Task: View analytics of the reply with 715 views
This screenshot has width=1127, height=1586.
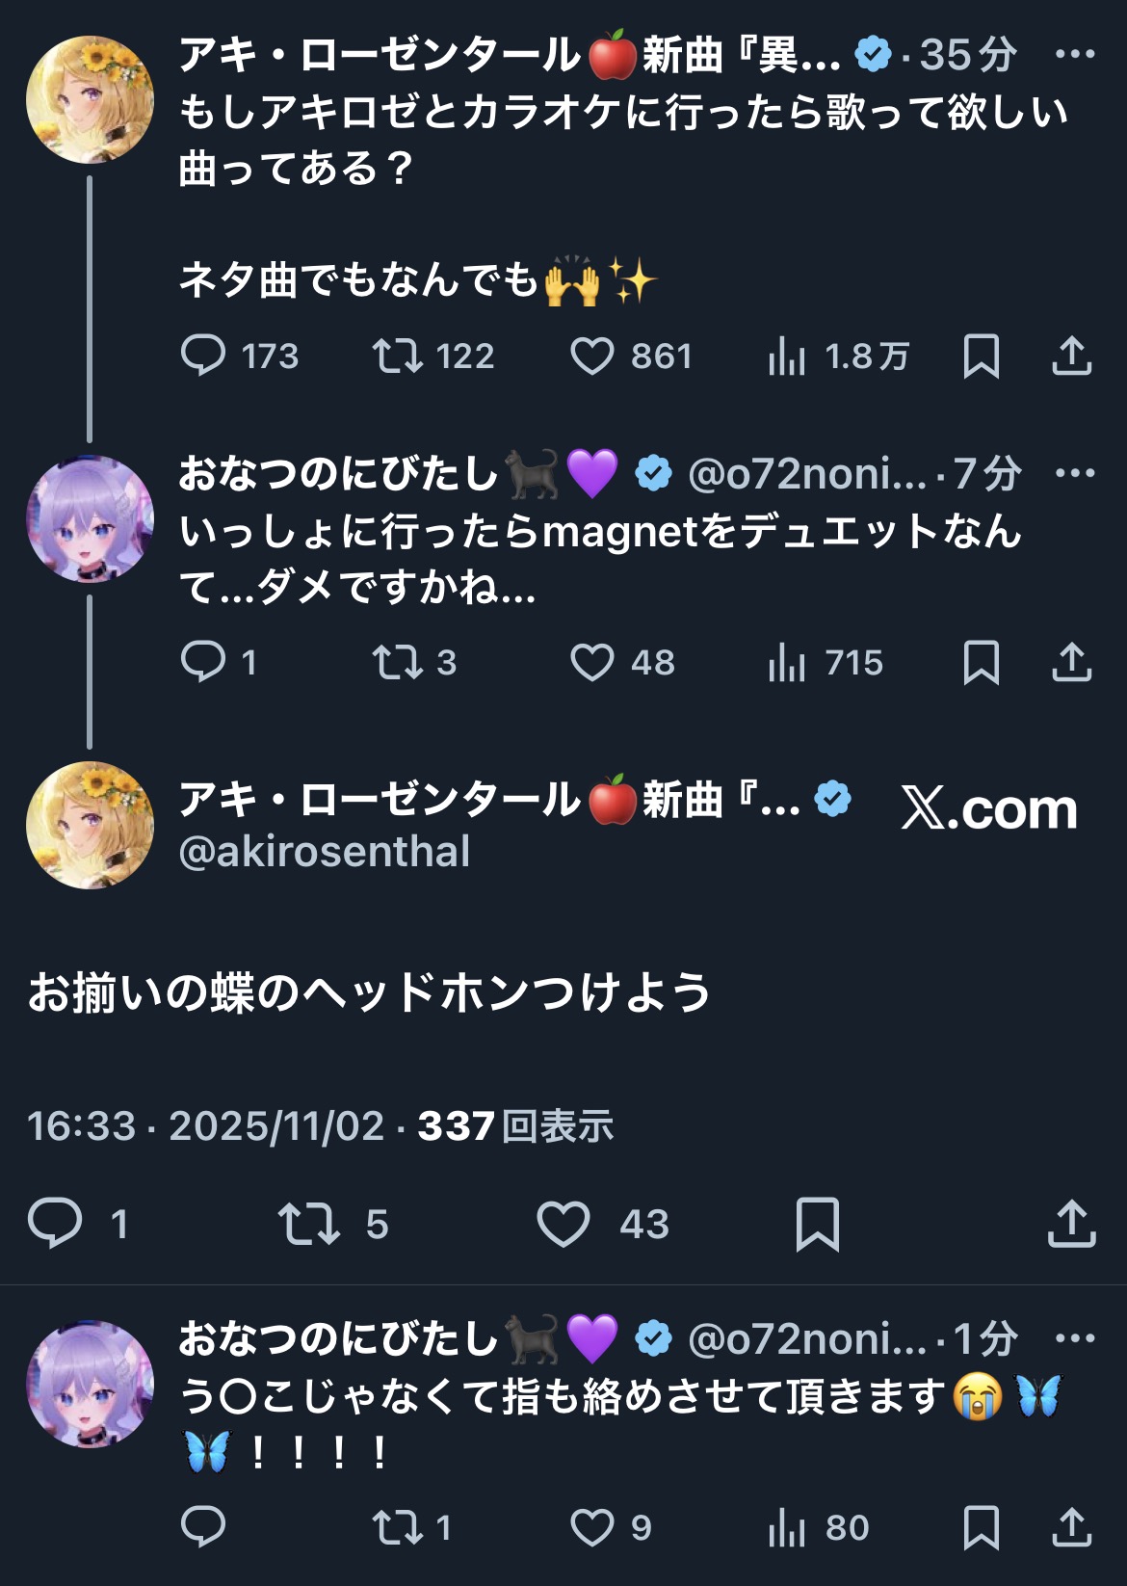Action: (787, 663)
